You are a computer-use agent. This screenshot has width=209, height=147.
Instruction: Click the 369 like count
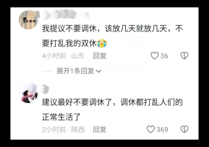point(162,130)
